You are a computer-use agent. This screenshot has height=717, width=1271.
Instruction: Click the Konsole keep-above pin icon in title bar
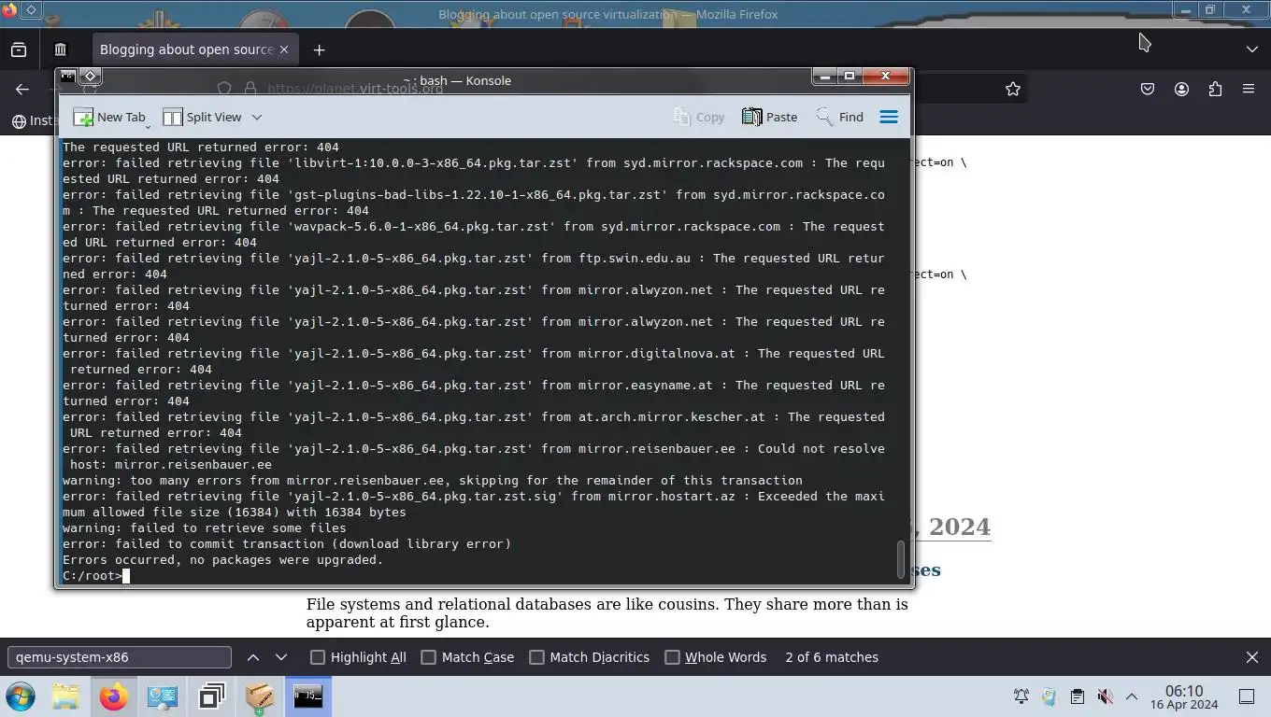90,77
